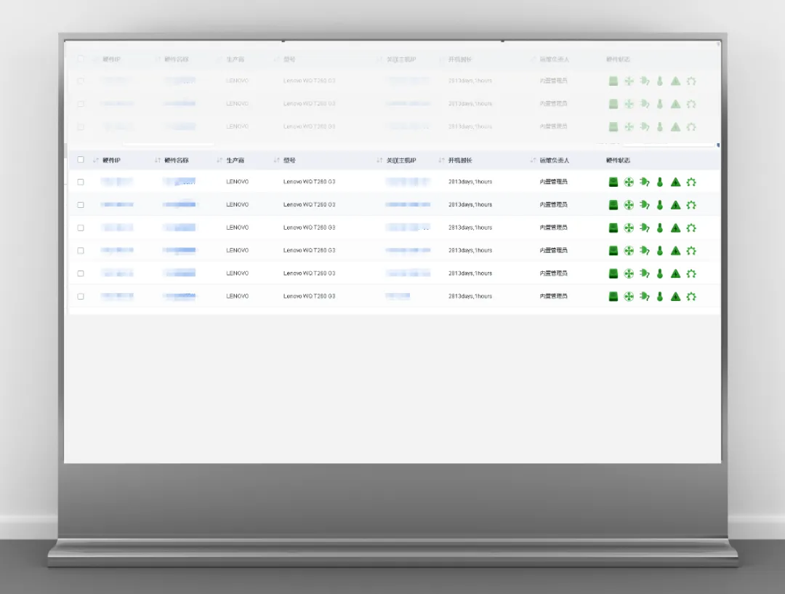The width and height of the screenshot is (785, 594).
Task: Tick the sixth row checkbox
Action: coord(81,297)
